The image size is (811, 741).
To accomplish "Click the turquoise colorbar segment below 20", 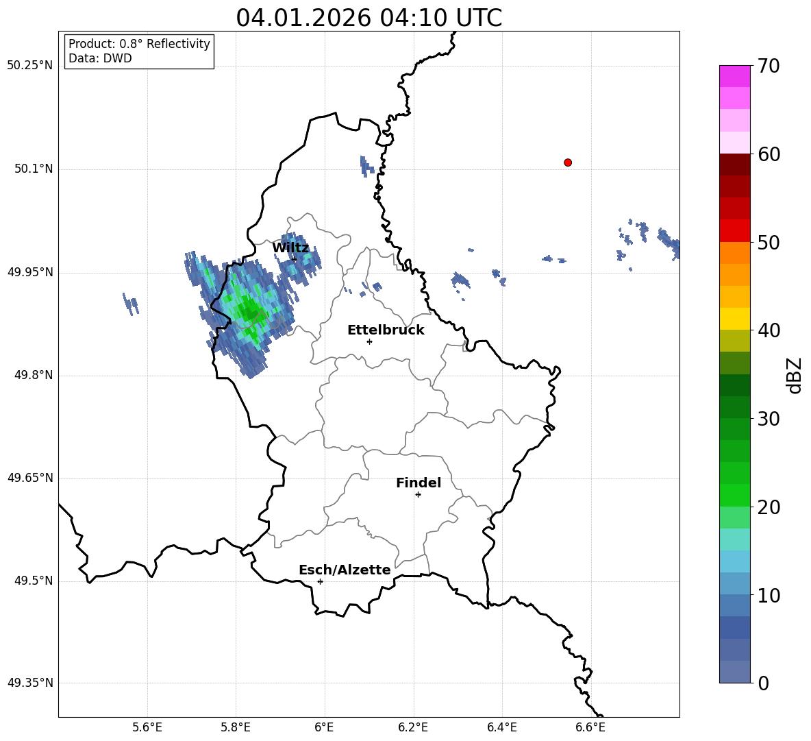I will 734,539.
